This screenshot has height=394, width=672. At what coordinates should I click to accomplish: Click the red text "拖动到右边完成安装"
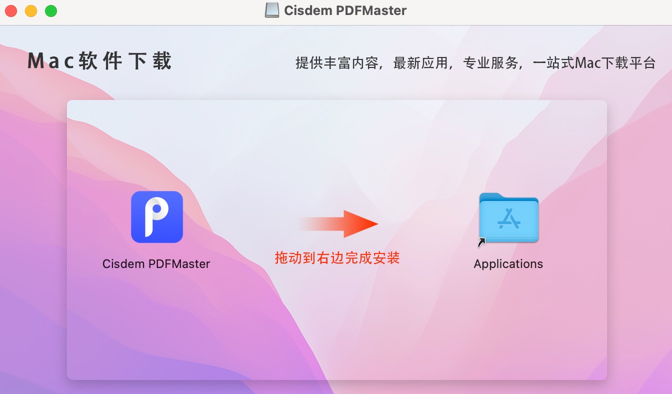coord(337,258)
